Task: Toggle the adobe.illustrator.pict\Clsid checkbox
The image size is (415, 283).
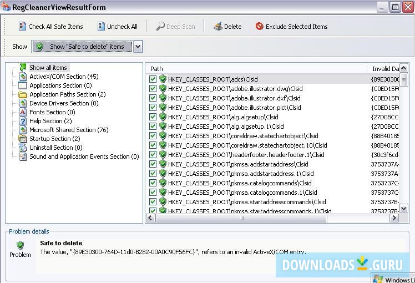Action: [x=153, y=108]
